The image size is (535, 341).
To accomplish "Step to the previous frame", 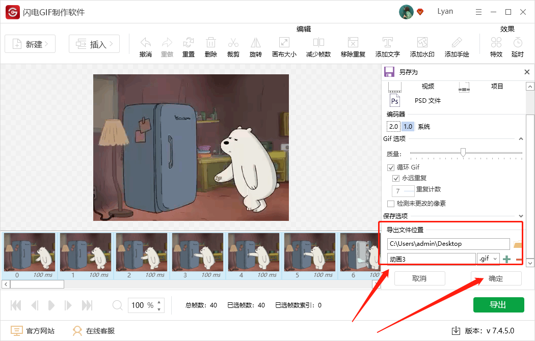I will pos(35,305).
